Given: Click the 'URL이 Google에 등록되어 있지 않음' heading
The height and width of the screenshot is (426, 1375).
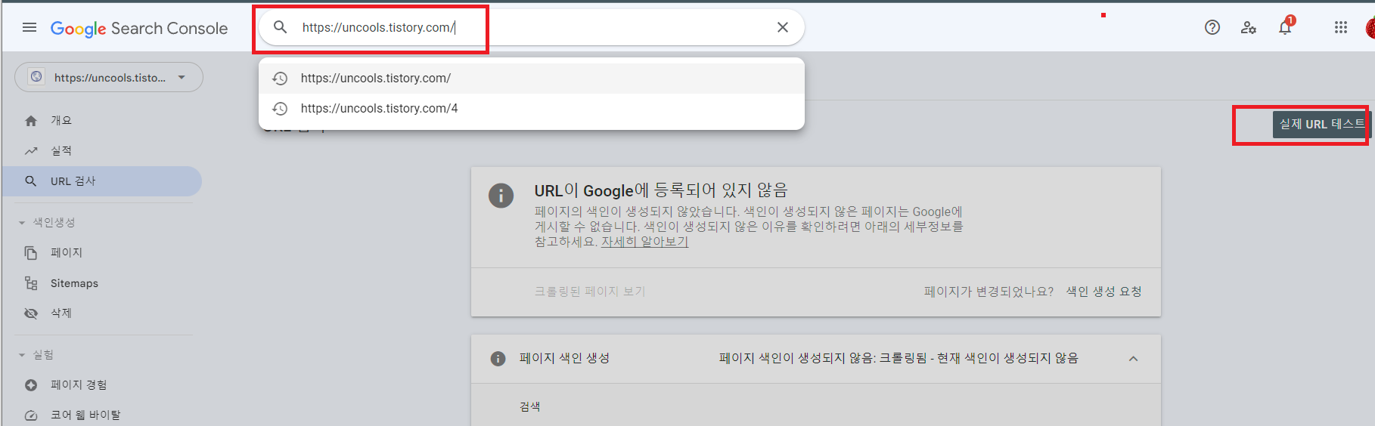Looking at the screenshot, I should click(x=661, y=190).
